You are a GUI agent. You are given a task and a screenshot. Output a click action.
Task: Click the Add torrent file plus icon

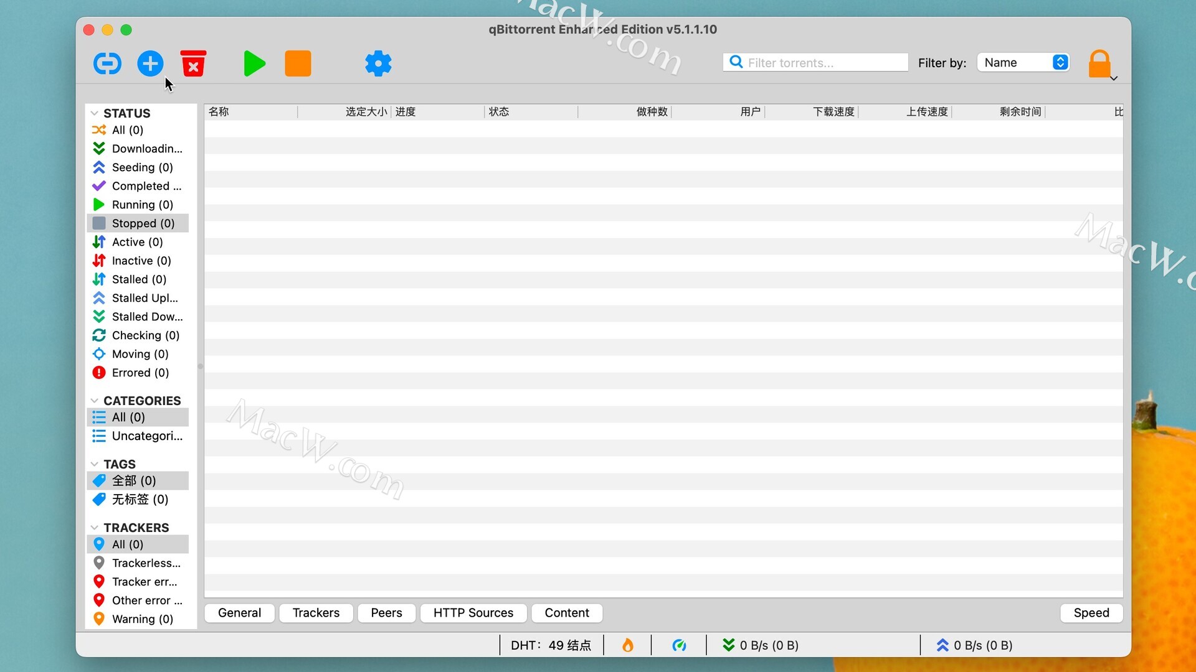[150, 63]
